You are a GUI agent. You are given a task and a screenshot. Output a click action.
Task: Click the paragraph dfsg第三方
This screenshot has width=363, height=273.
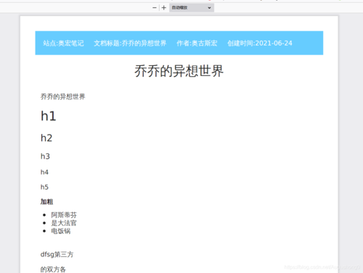click(x=57, y=254)
